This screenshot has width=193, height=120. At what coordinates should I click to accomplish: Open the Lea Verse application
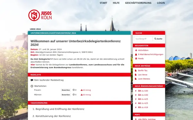142,75
